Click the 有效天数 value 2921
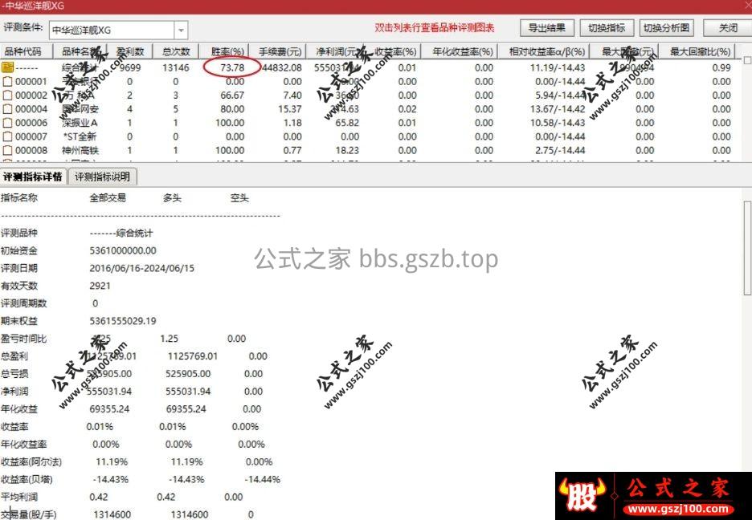The image size is (752, 520). 100,286
